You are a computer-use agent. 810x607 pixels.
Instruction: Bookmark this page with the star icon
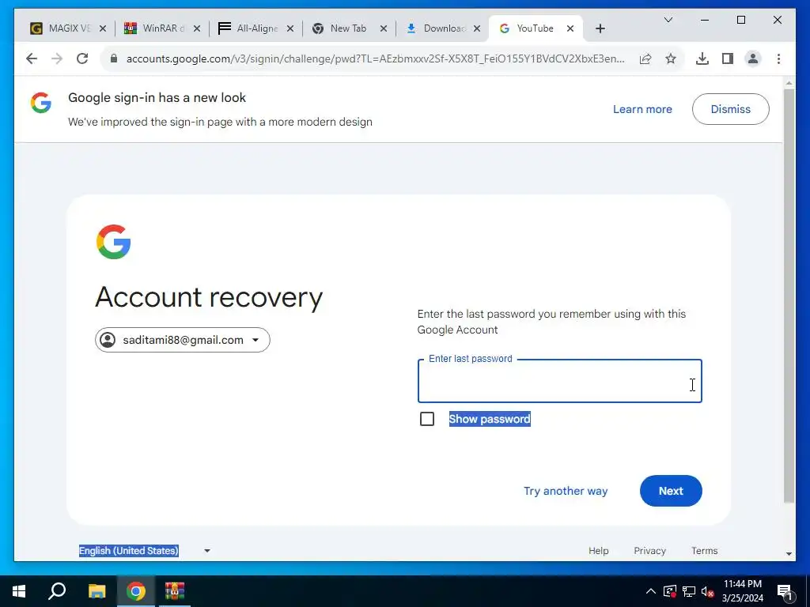click(671, 58)
